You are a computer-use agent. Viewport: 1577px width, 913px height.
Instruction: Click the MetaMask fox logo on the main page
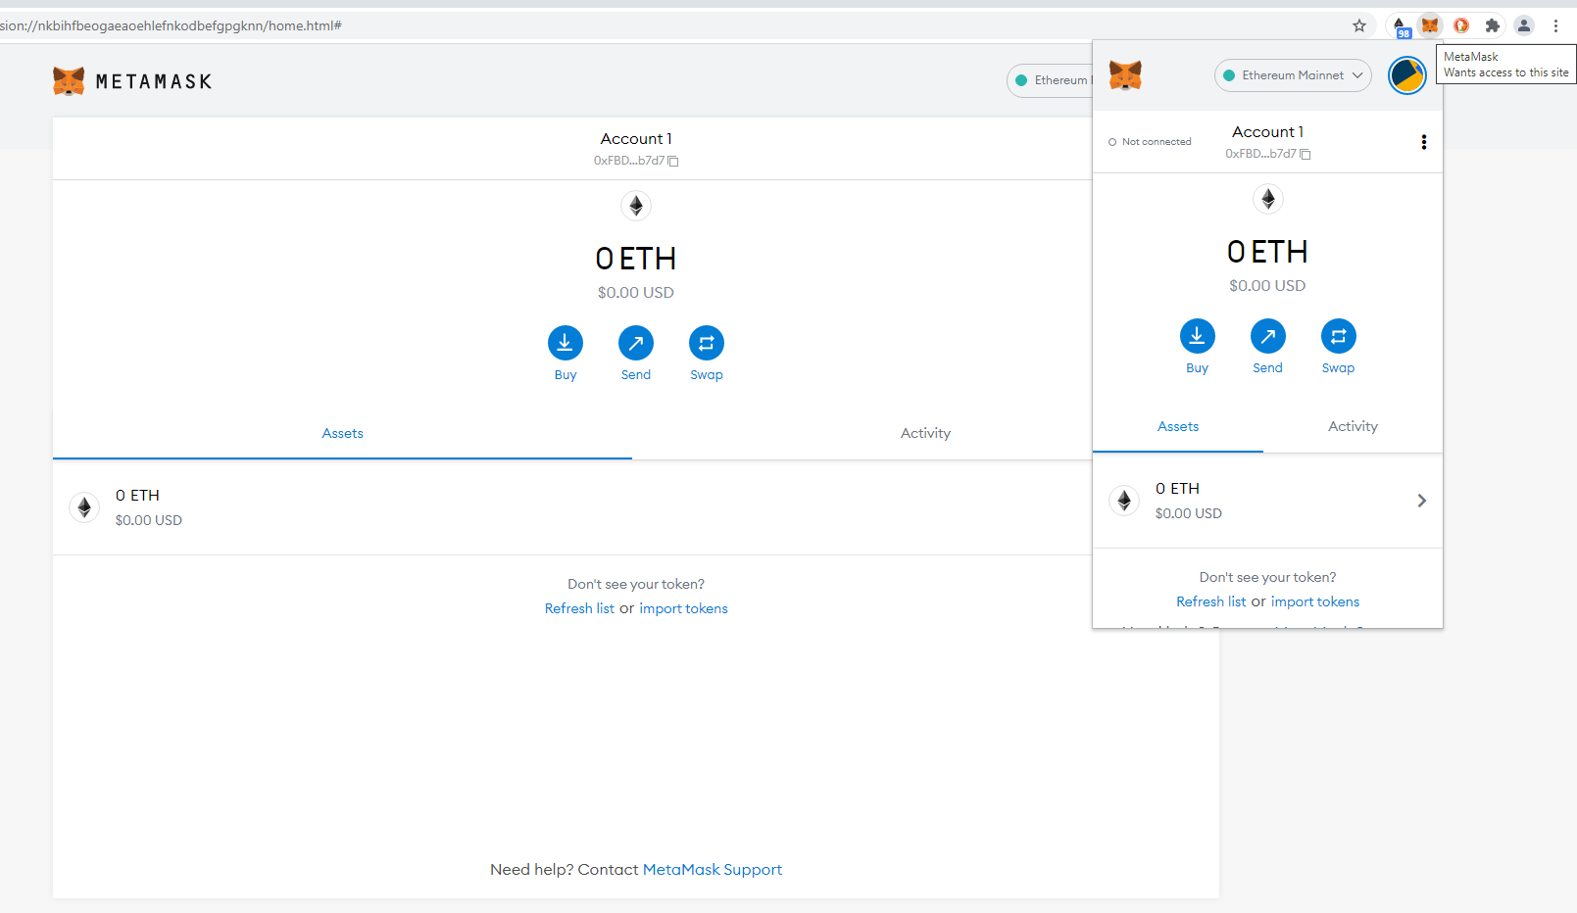coord(69,81)
